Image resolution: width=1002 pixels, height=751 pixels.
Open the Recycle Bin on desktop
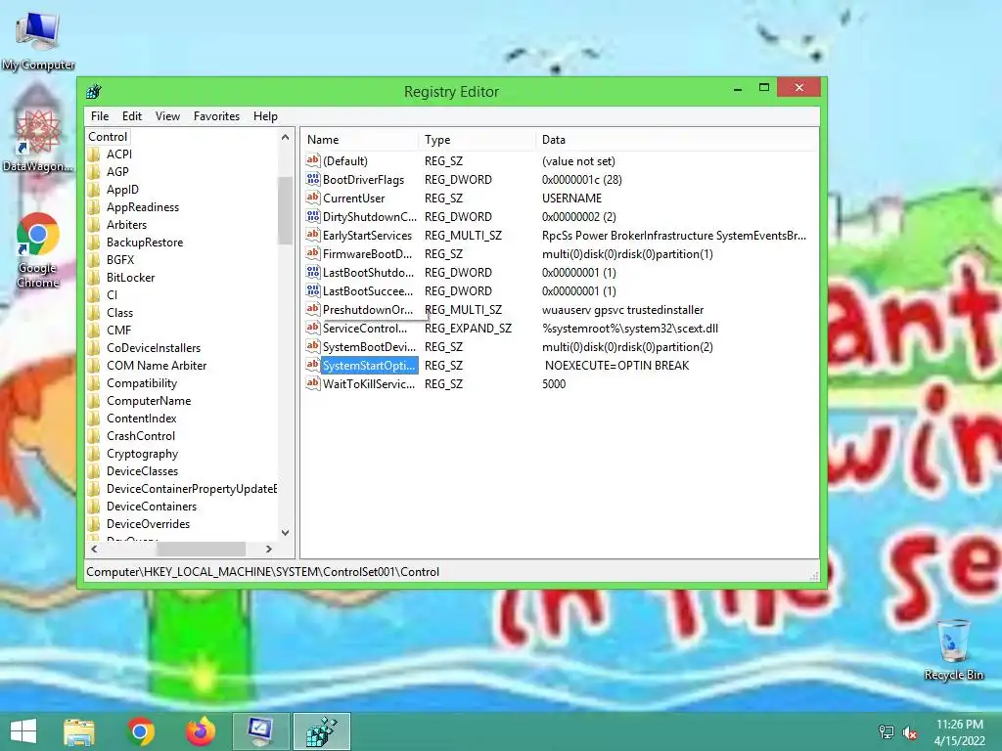953,649
